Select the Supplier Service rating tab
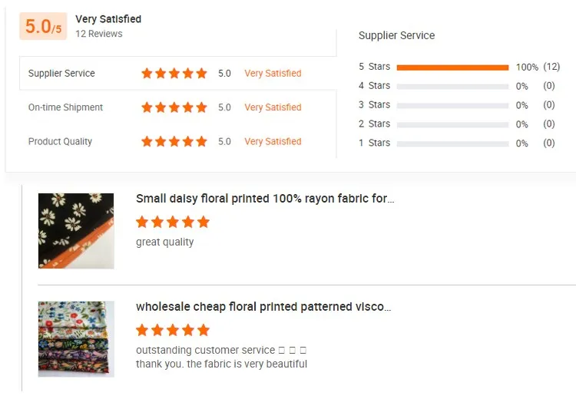 point(61,74)
